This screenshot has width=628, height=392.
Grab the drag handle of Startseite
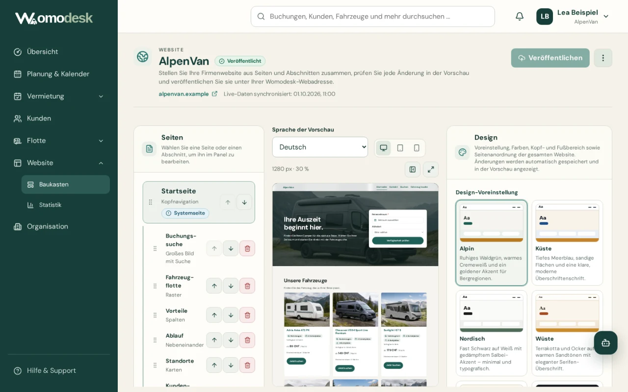pyautogui.click(x=151, y=202)
